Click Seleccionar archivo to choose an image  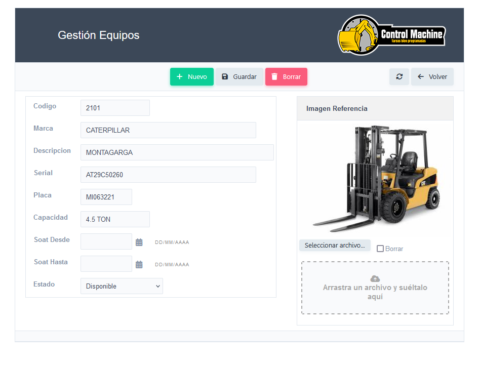(335, 246)
